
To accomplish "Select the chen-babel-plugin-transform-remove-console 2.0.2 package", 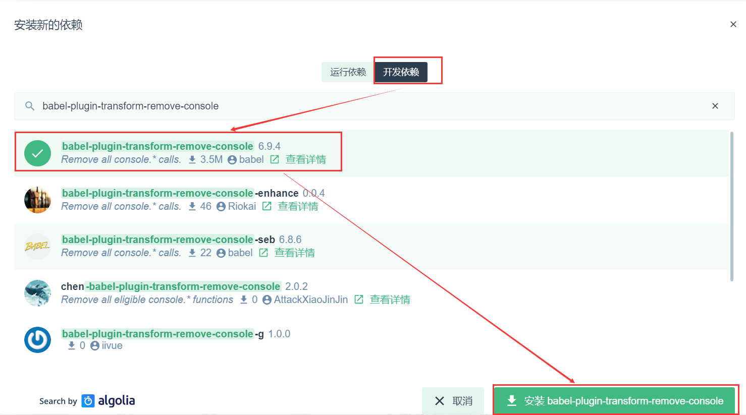I will click(x=171, y=286).
